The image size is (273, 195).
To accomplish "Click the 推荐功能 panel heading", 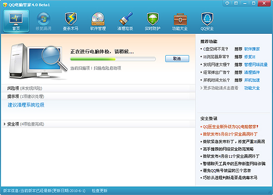I will pyautogui.click(x=209, y=42).
